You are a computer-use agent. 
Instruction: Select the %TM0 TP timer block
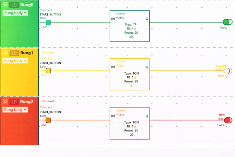(129, 26)
